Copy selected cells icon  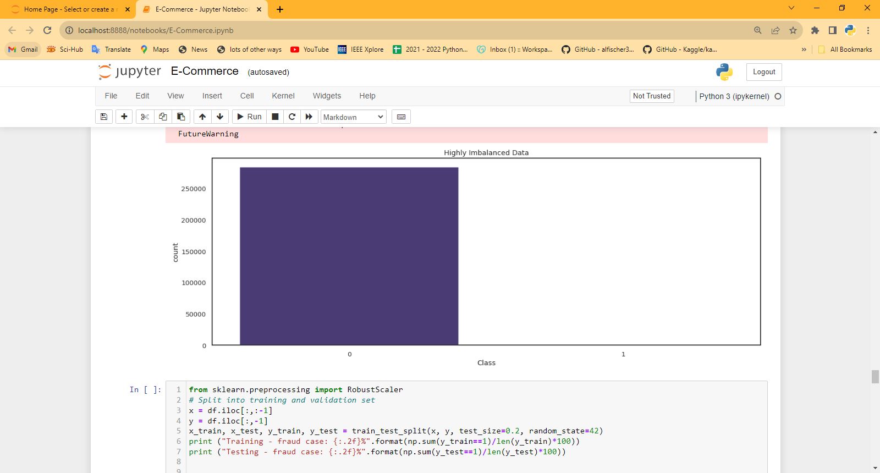pyautogui.click(x=163, y=117)
